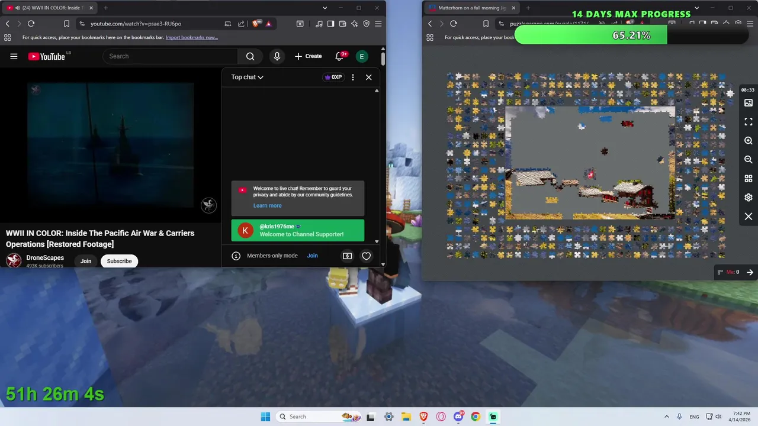Start voice search with the microphone icon
The height and width of the screenshot is (426, 758).
point(277,56)
